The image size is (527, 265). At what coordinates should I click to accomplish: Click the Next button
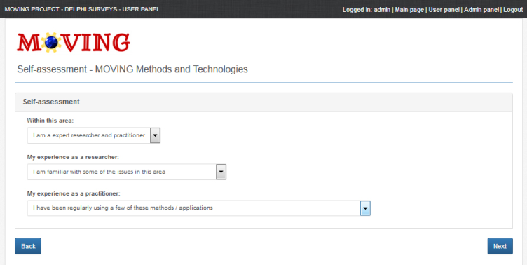(x=500, y=246)
